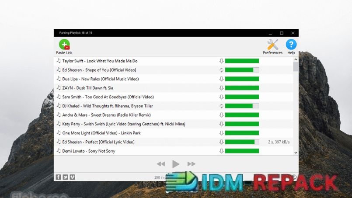Click the progress bar for Ed Sheeran Perfect
The width and height of the screenshot is (352, 198).
242,142
